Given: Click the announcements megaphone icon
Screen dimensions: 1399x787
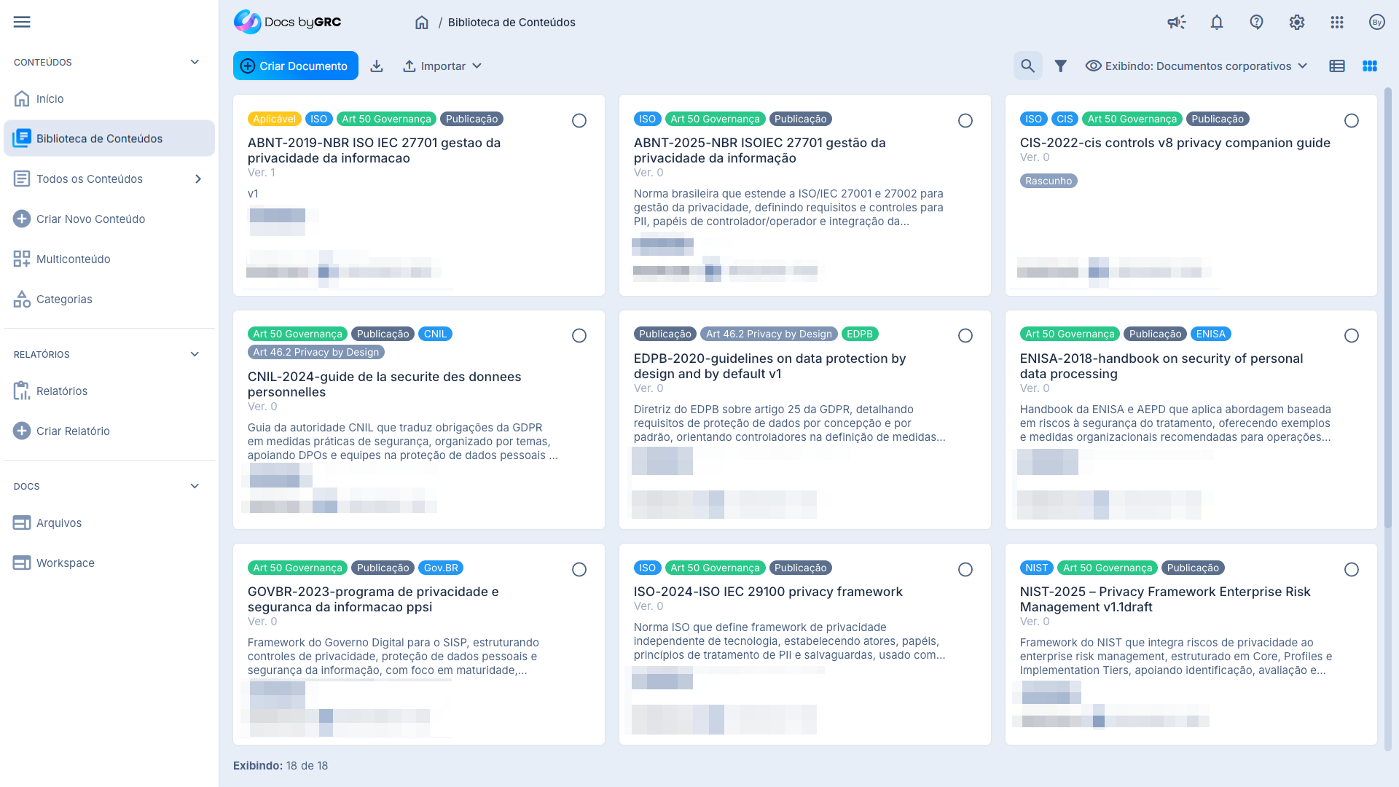Looking at the screenshot, I should 1176,23.
